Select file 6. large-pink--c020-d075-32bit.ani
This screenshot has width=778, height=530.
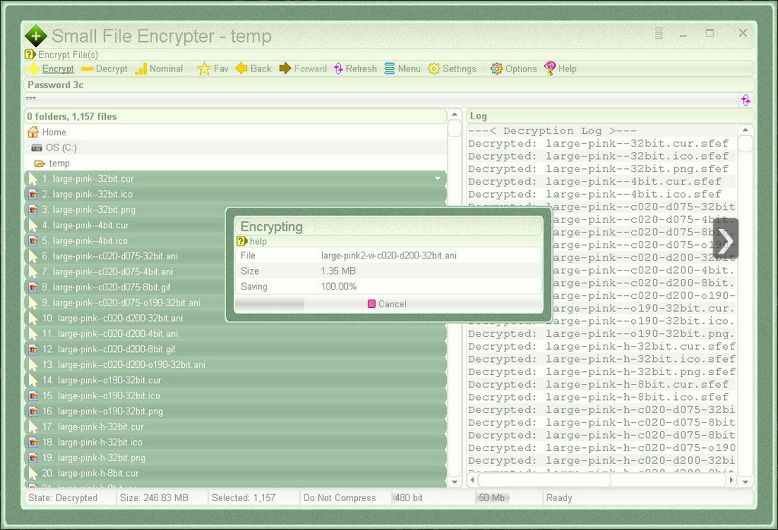pyautogui.click(x=125, y=256)
